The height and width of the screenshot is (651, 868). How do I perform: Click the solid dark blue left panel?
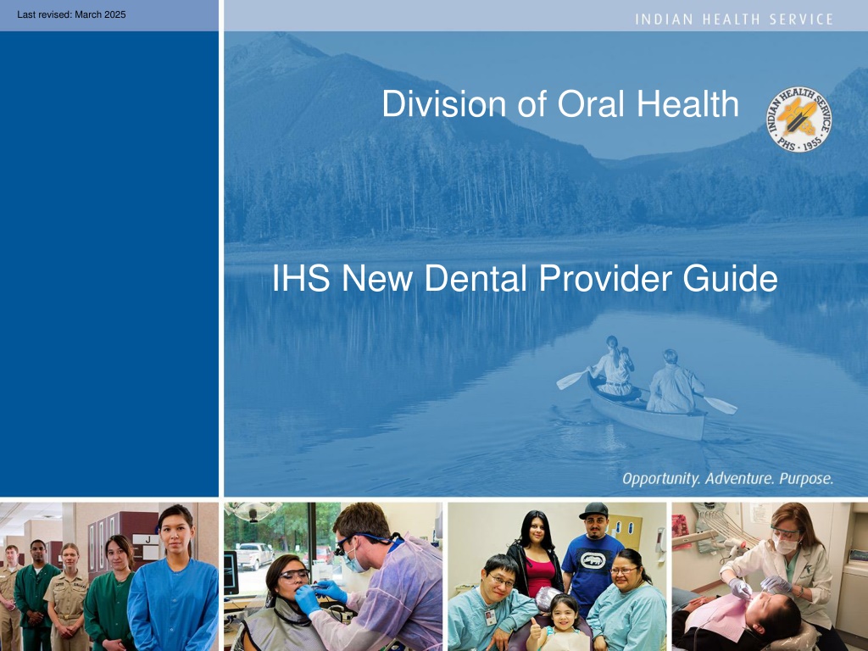coord(109,264)
